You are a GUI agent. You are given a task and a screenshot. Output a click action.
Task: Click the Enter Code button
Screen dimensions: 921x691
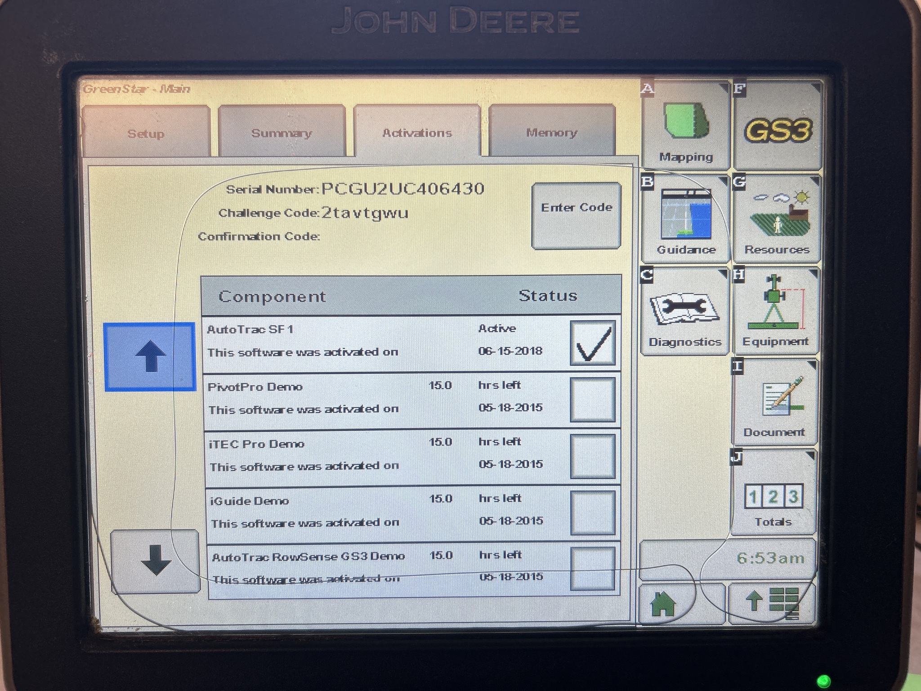(x=577, y=215)
